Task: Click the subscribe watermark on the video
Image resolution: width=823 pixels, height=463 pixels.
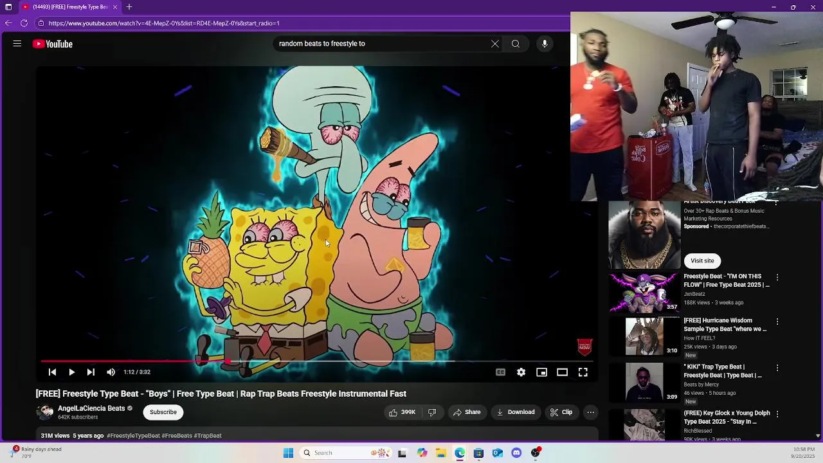Action: point(584,347)
